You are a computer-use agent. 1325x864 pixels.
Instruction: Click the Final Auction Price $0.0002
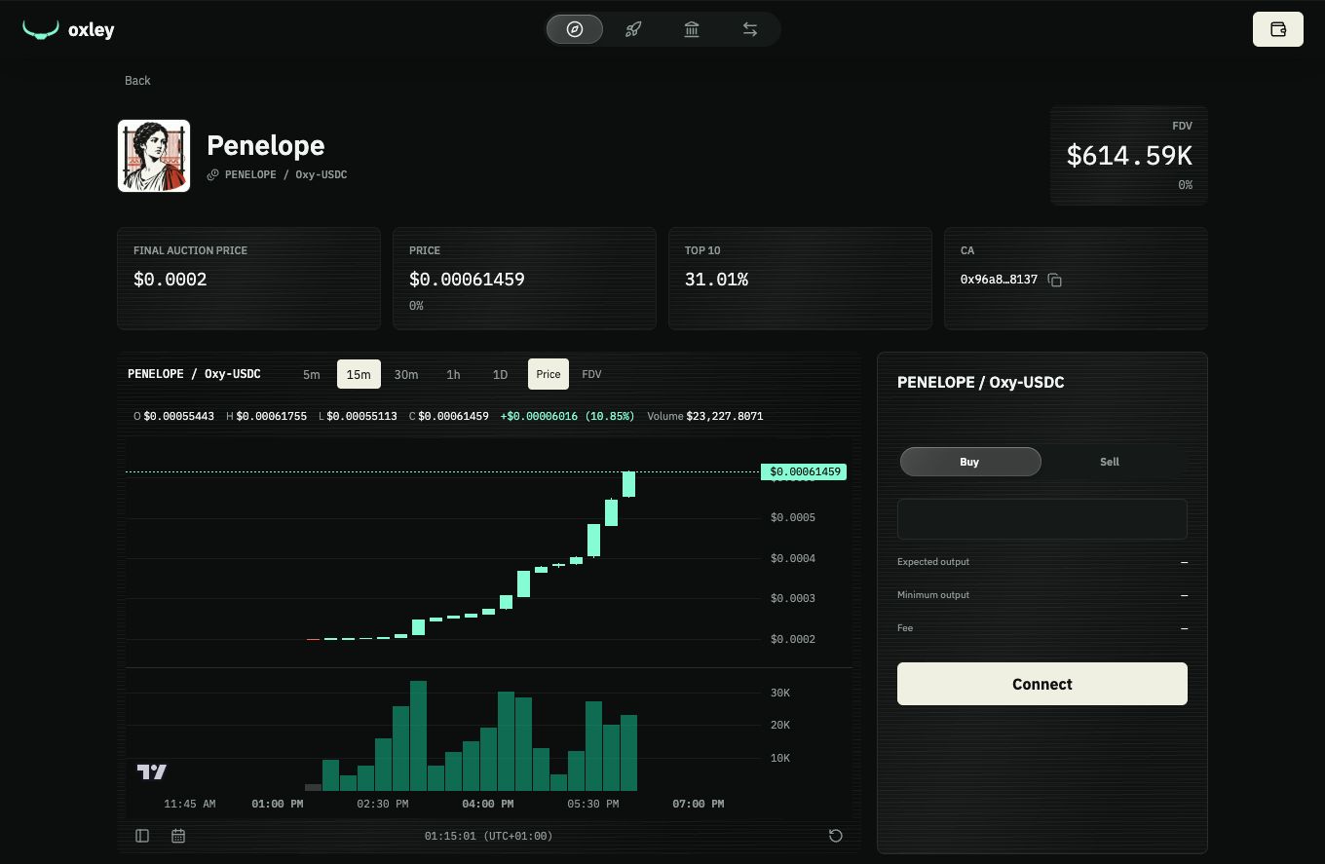coord(170,280)
